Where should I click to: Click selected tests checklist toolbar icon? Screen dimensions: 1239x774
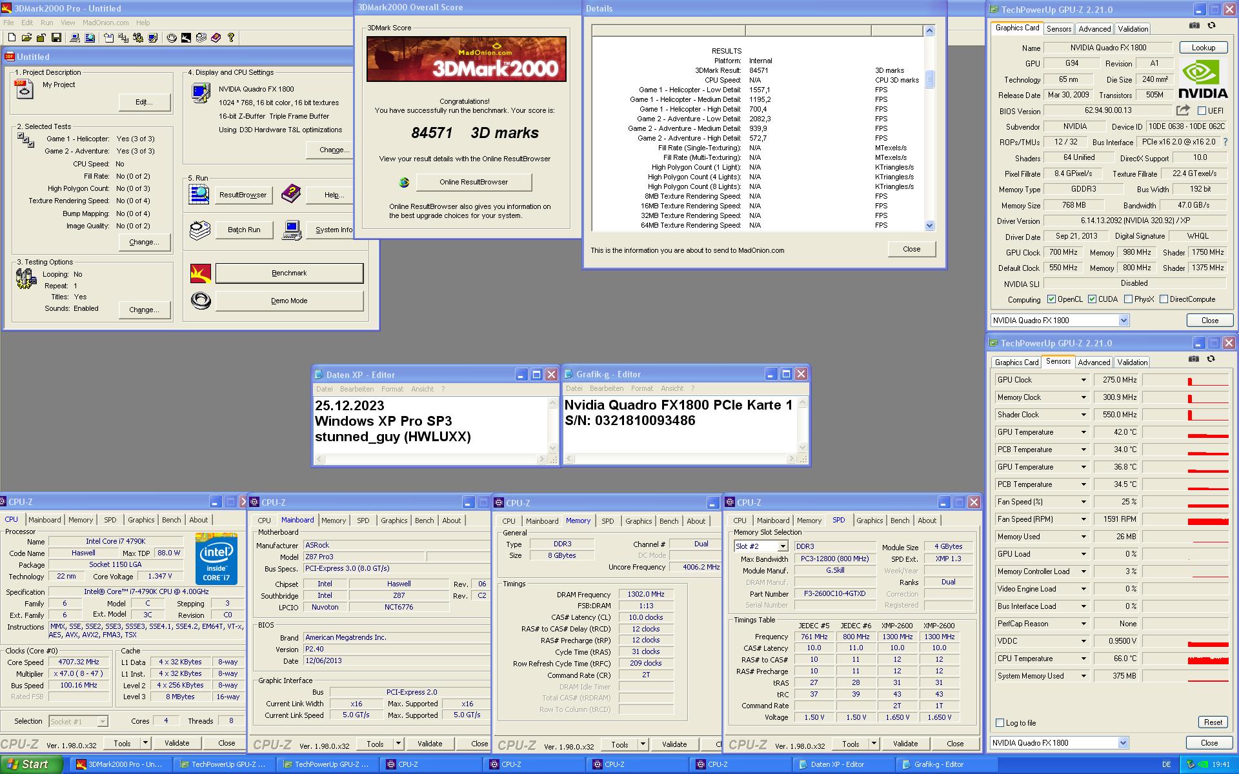123,37
